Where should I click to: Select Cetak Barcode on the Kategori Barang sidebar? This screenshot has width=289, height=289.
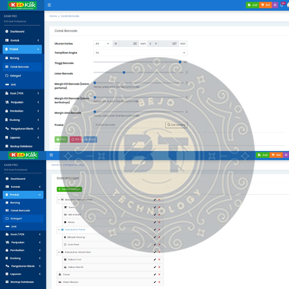pyautogui.click(x=23, y=211)
